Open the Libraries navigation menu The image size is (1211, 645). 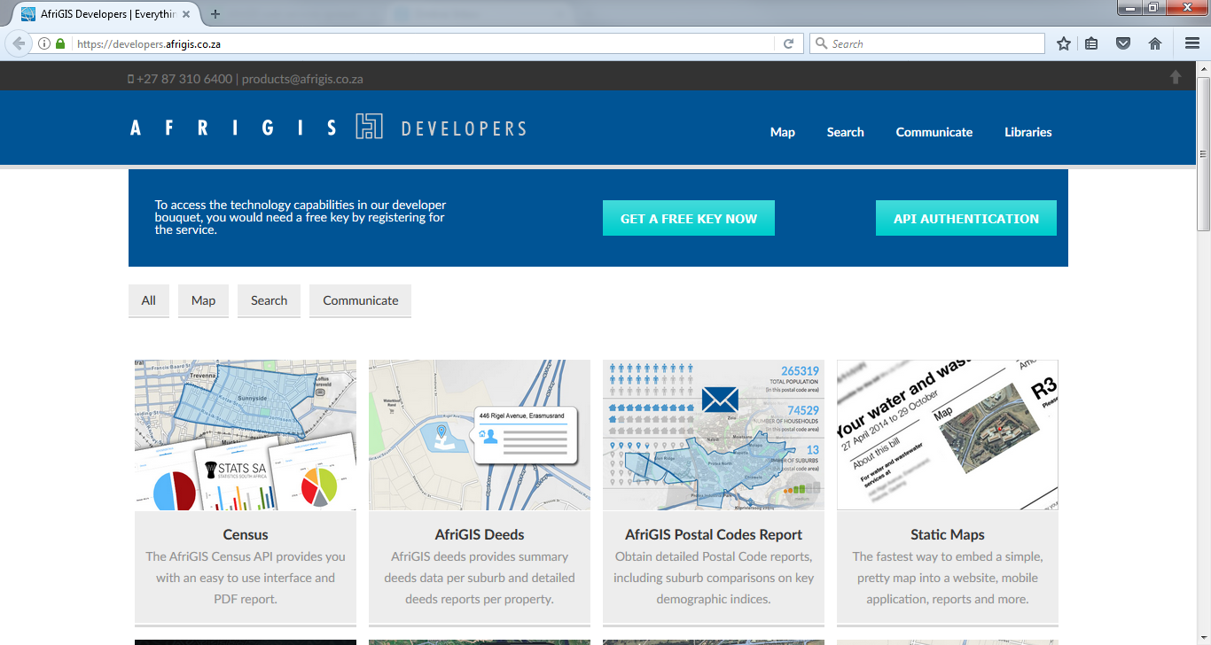pos(1027,132)
